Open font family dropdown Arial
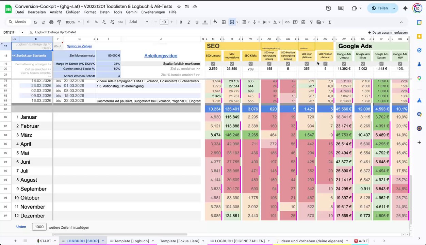 coord(138,22)
